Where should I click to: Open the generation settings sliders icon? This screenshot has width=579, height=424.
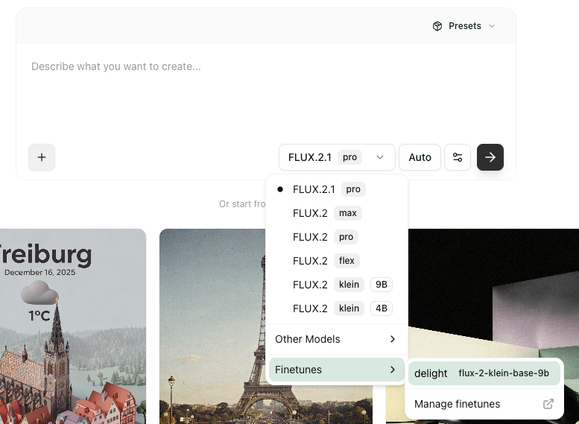pos(458,157)
